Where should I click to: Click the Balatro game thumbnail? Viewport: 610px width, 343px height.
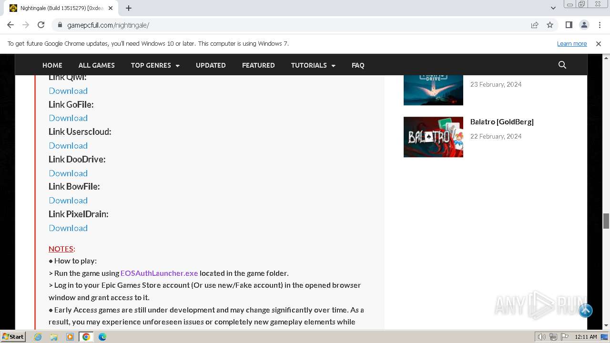click(x=433, y=137)
